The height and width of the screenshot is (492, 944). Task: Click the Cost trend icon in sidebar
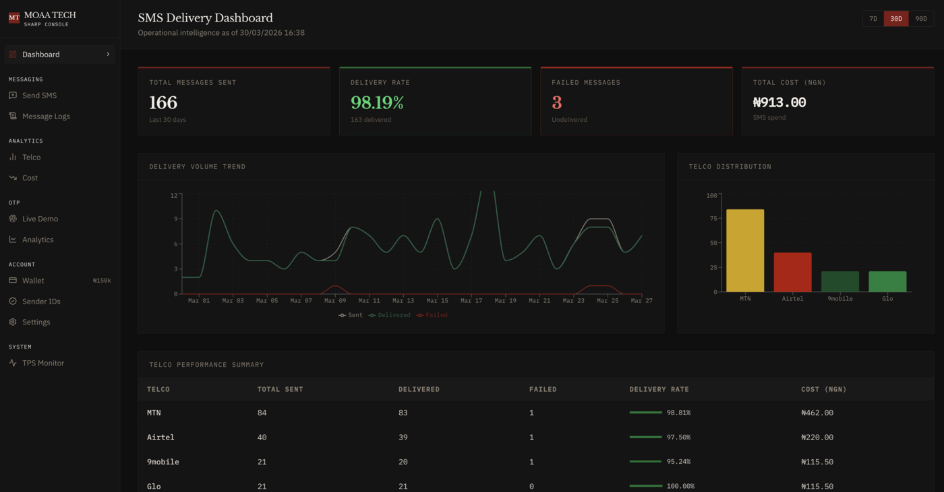pos(13,178)
